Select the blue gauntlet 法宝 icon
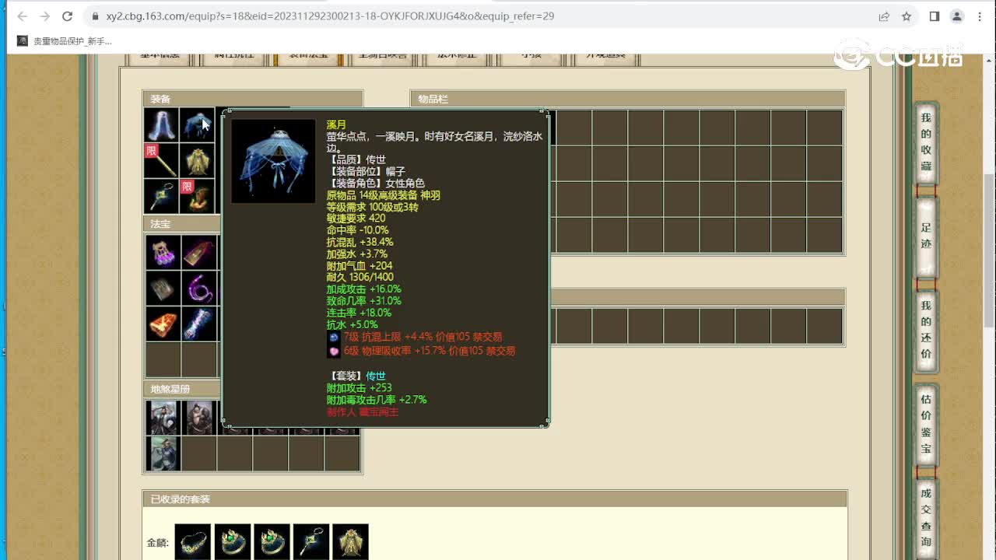This screenshot has width=996, height=560. [199, 324]
